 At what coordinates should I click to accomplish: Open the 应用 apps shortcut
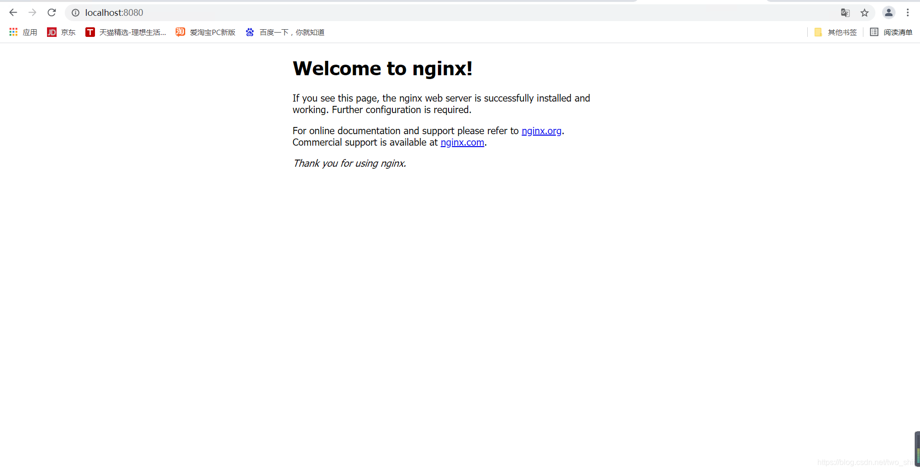23,32
